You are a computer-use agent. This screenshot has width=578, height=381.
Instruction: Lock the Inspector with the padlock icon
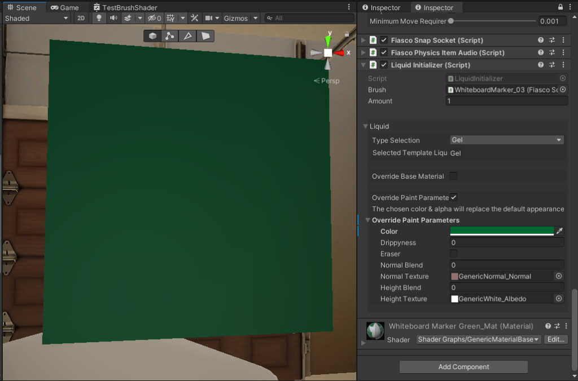pos(561,7)
